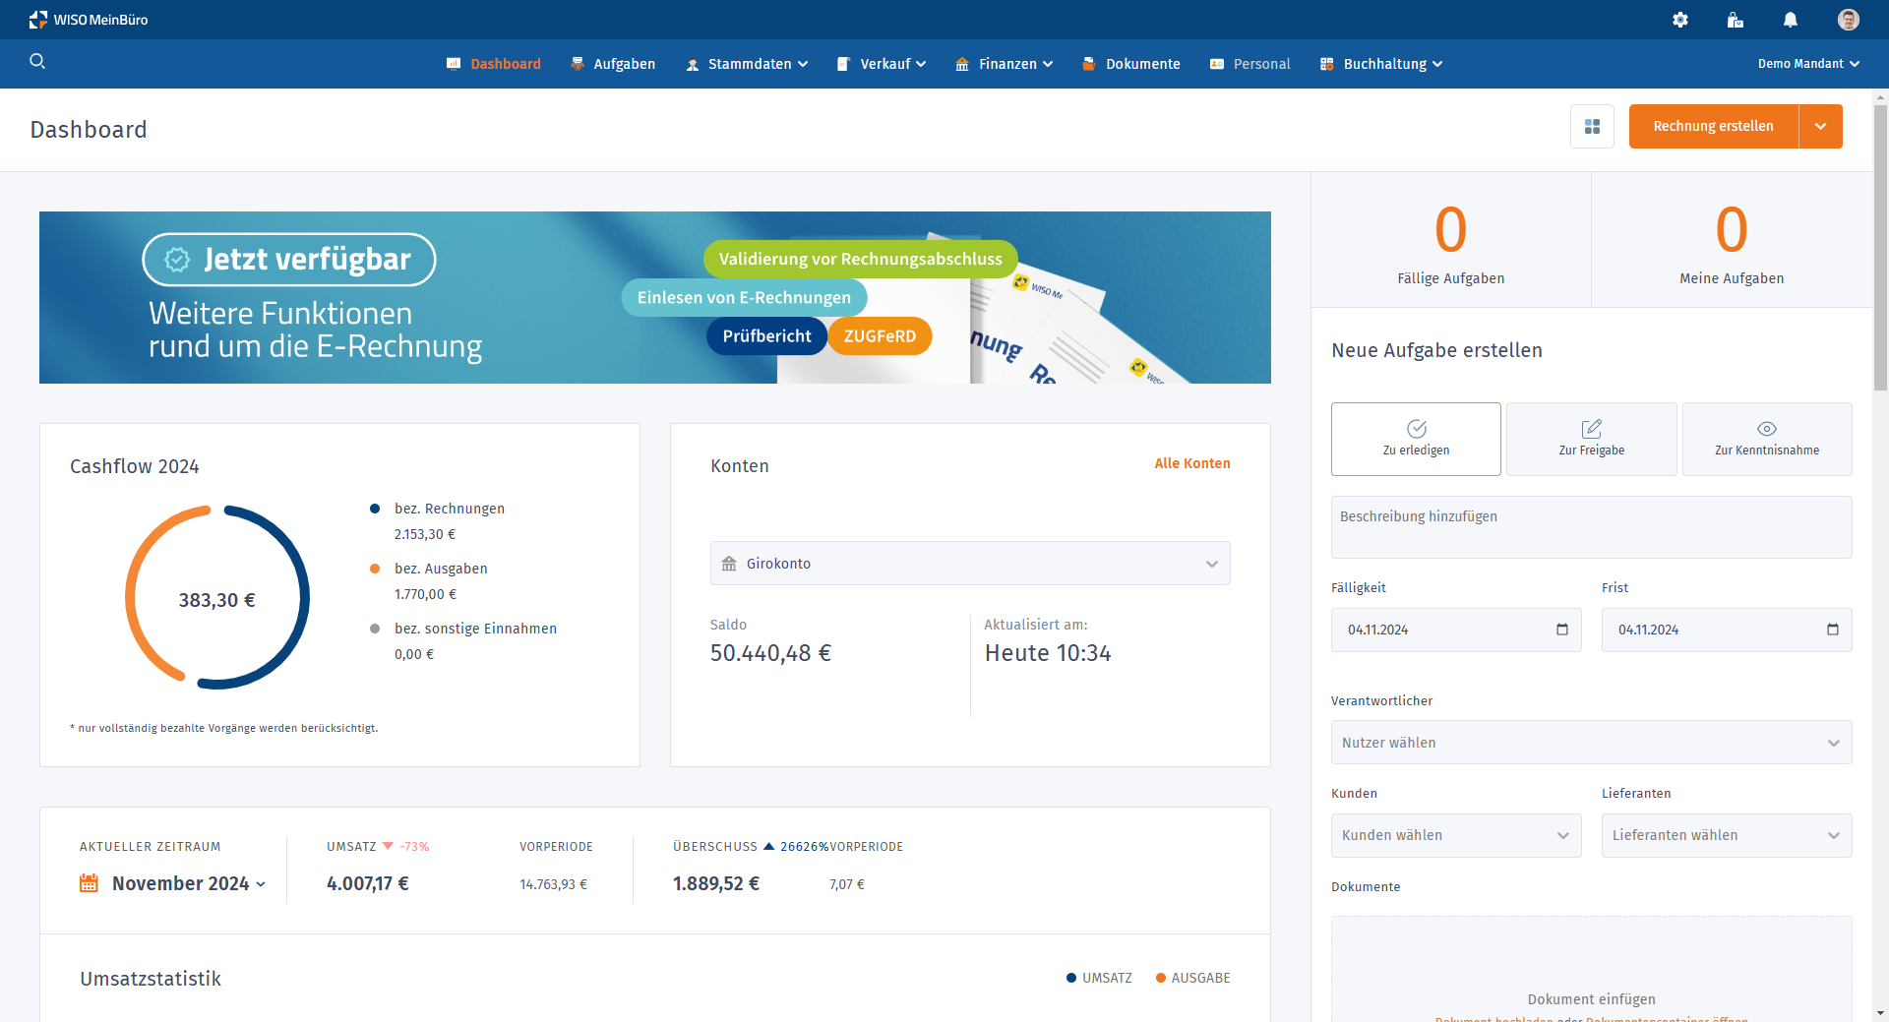
Task: Click the Prüfbericht pill
Action: 767,335
